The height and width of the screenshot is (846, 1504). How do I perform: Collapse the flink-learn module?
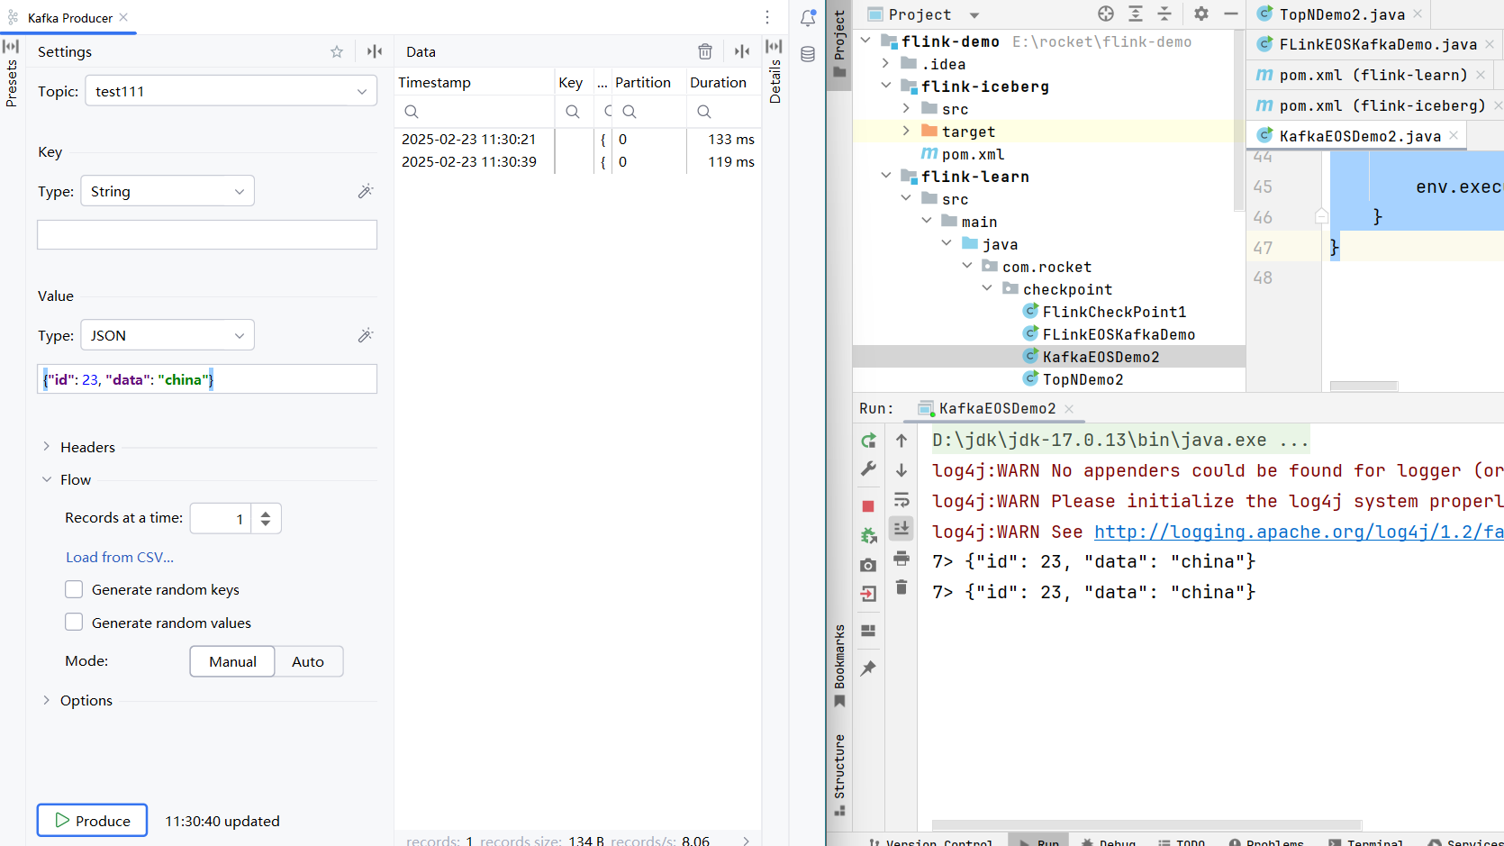coord(886,177)
